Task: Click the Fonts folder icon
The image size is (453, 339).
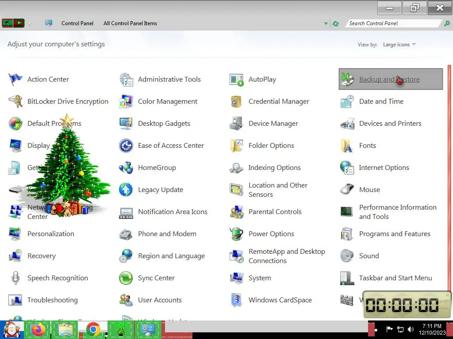Action: click(347, 146)
